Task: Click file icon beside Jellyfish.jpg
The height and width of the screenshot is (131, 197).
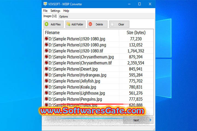Action: 47,81
